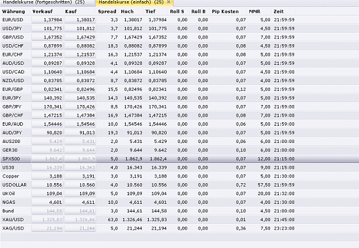Click USD/CHF sell price 0,87899
The height and width of the screenshot is (248, 359).
[x=47, y=46]
